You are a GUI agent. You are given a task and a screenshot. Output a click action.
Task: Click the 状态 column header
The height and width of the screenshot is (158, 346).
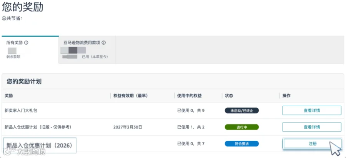point(229,96)
